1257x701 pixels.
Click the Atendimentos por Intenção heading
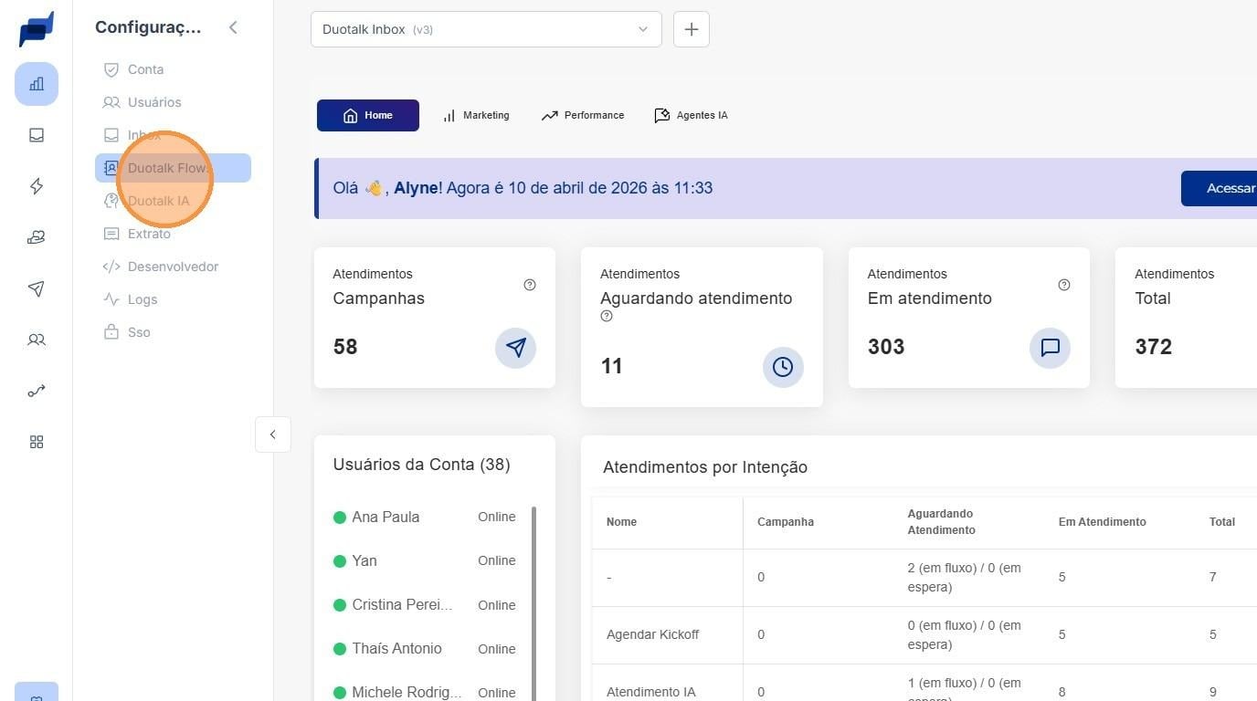pyautogui.click(x=705, y=467)
